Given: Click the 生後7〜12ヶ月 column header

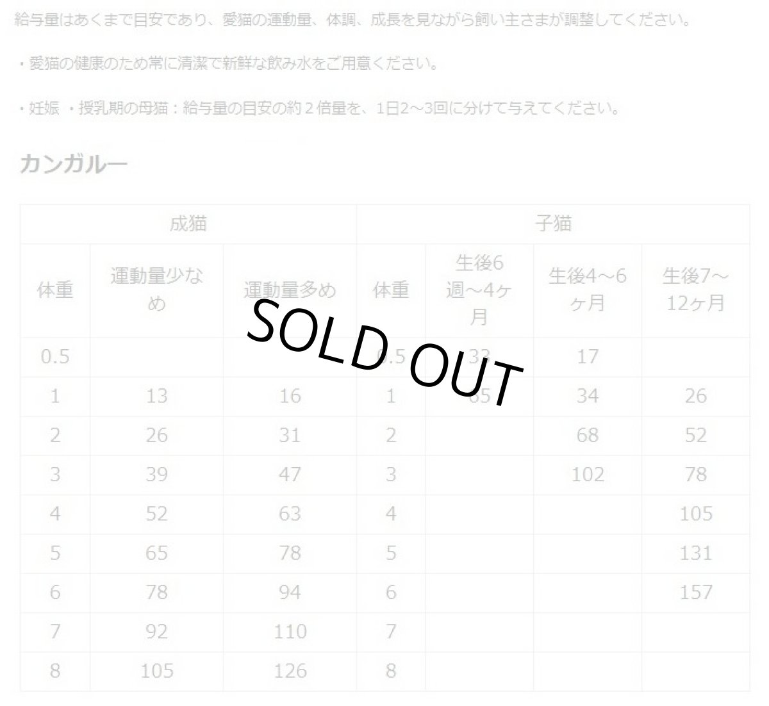Looking at the screenshot, I should 696,290.
